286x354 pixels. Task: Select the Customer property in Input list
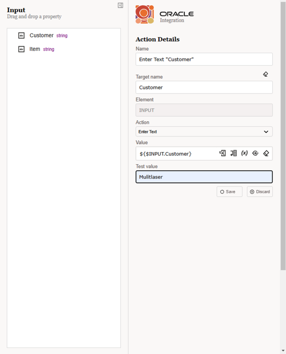pyautogui.click(x=41, y=35)
